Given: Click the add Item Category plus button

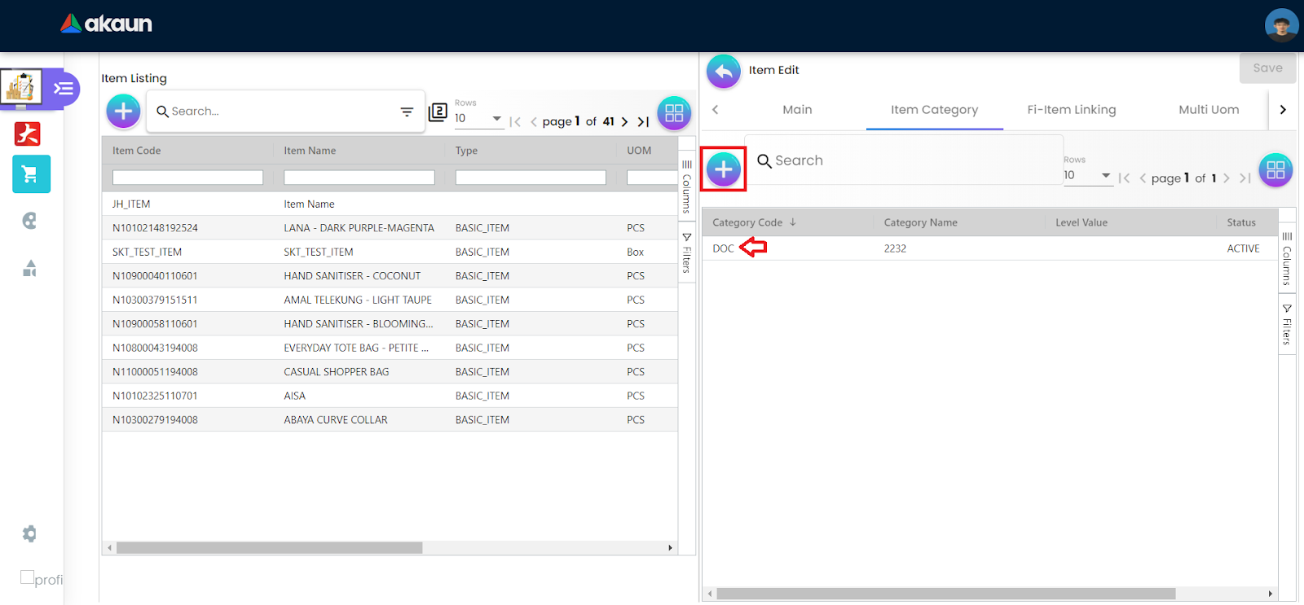Looking at the screenshot, I should (x=723, y=169).
